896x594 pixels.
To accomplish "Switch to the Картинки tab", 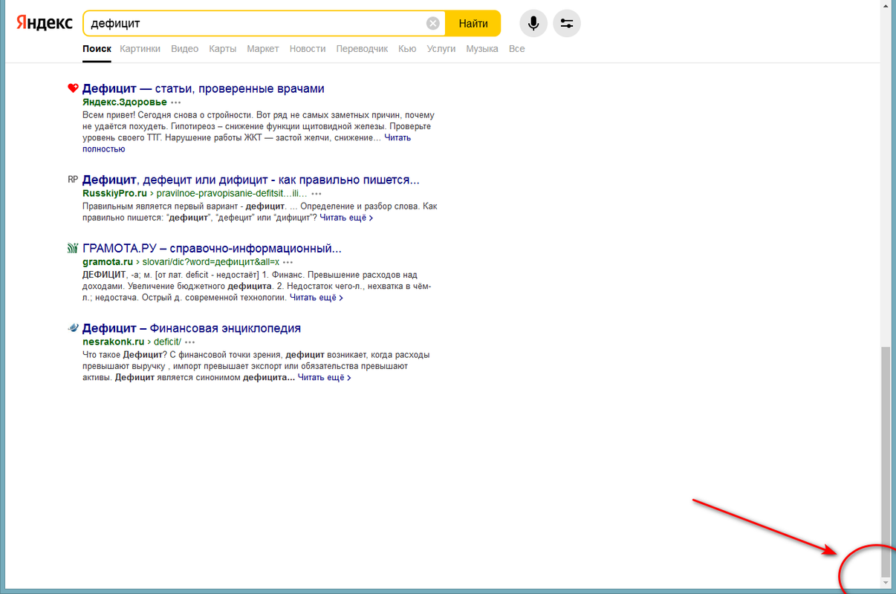I will (x=140, y=48).
